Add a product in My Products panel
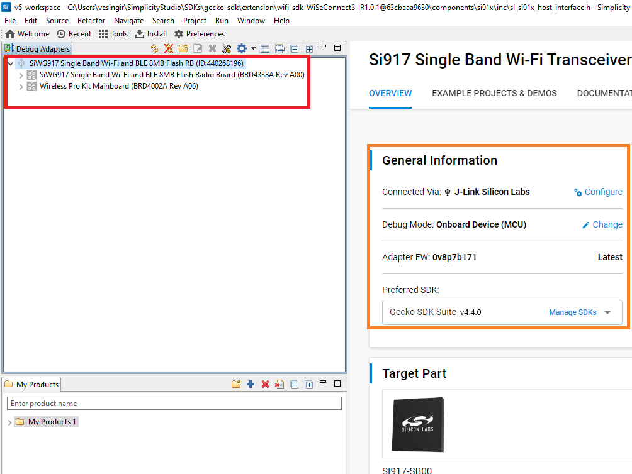This screenshot has height=474, width=632. click(x=251, y=384)
